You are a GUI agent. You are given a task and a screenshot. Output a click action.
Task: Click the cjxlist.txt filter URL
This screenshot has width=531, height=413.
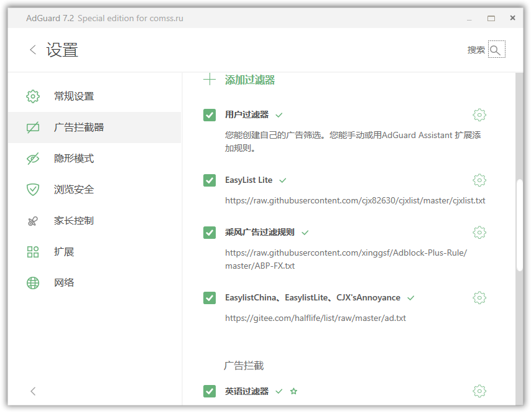(355, 200)
